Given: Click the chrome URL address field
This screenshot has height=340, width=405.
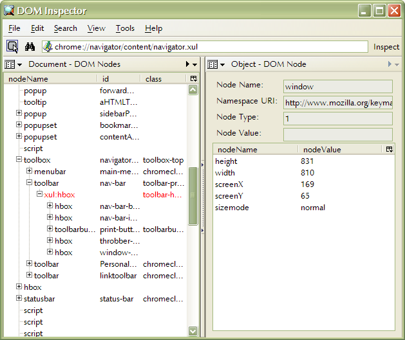Looking at the screenshot, I should click(206, 46).
